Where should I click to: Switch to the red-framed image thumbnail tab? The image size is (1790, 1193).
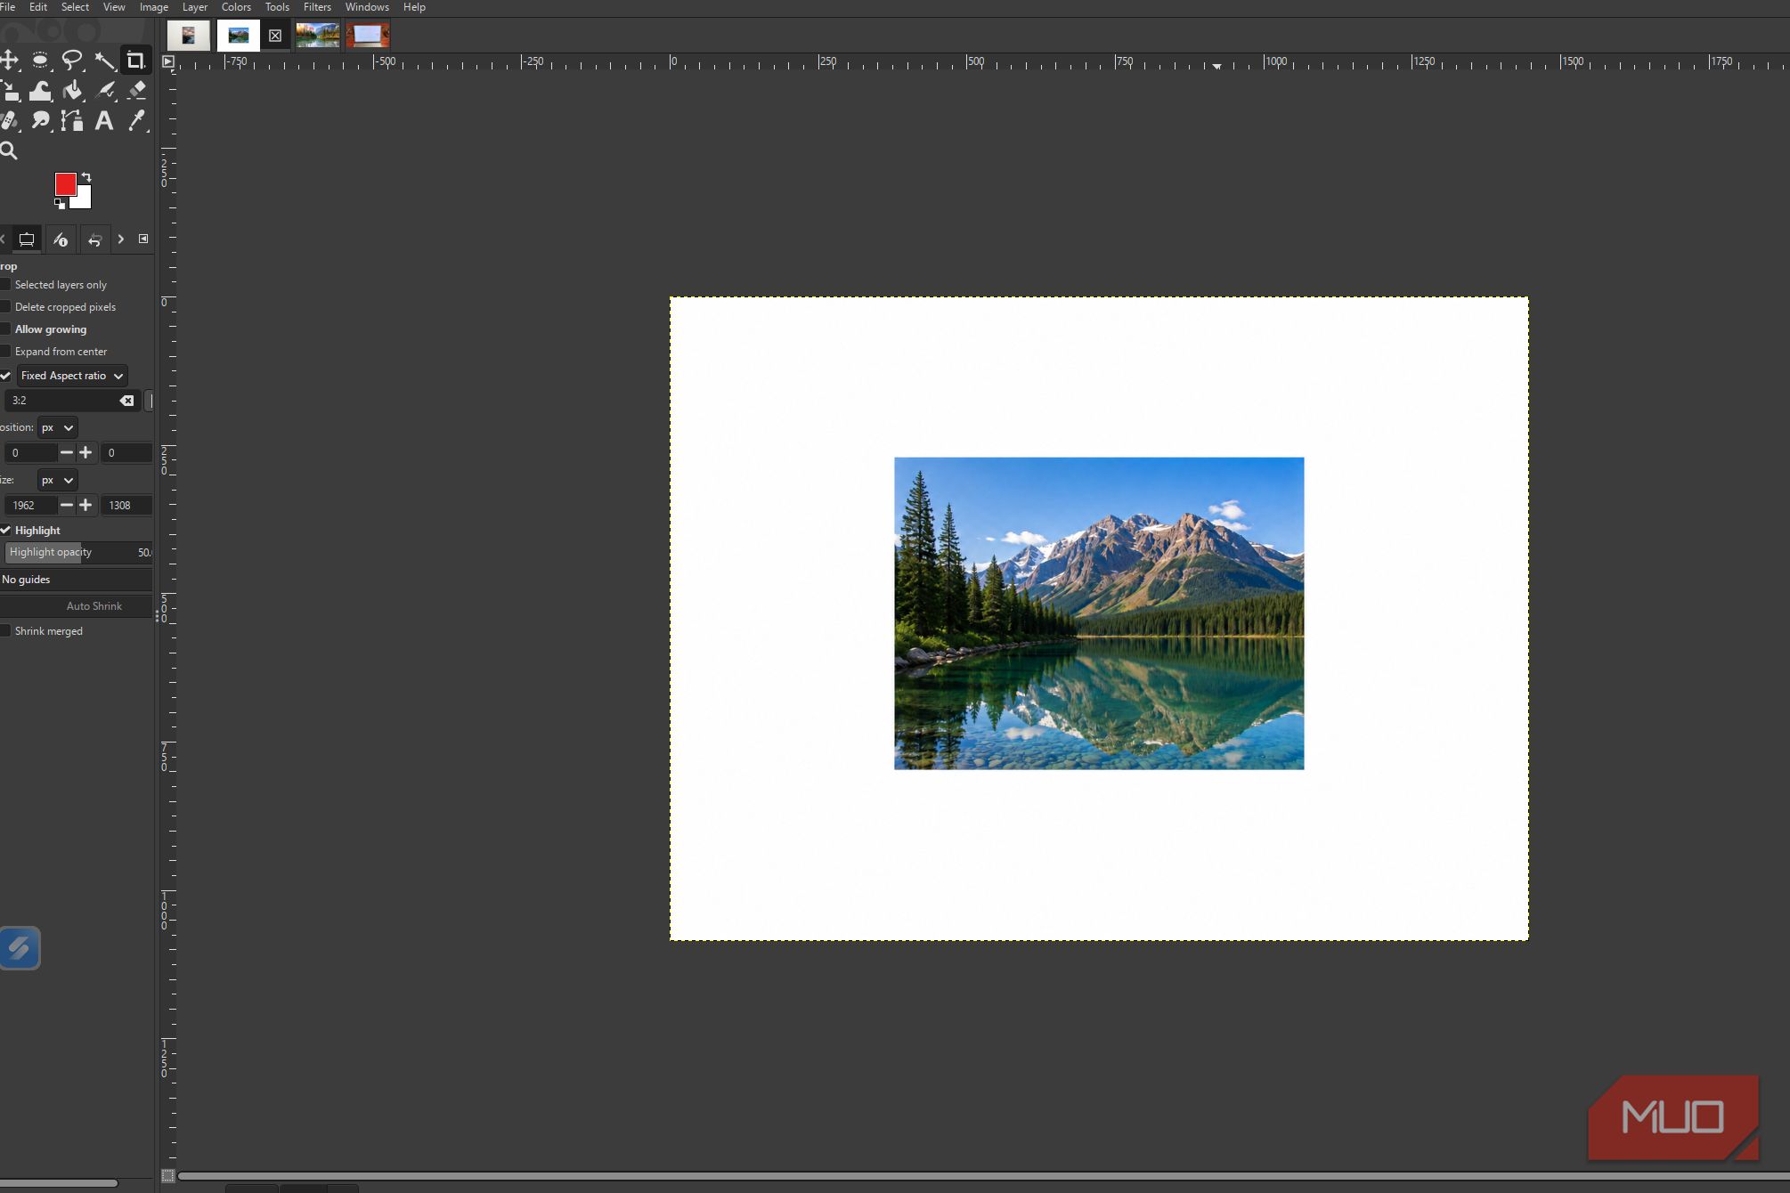(x=368, y=36)
